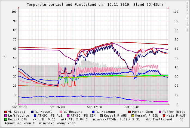The height and width of the screenshot is (128, 190).
Task: Select the magenta Luftfeuchte legend swatch
Action: coord(6,115)
